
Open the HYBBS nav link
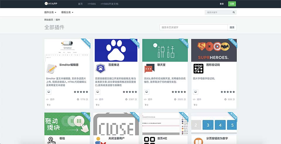(92, 4)
